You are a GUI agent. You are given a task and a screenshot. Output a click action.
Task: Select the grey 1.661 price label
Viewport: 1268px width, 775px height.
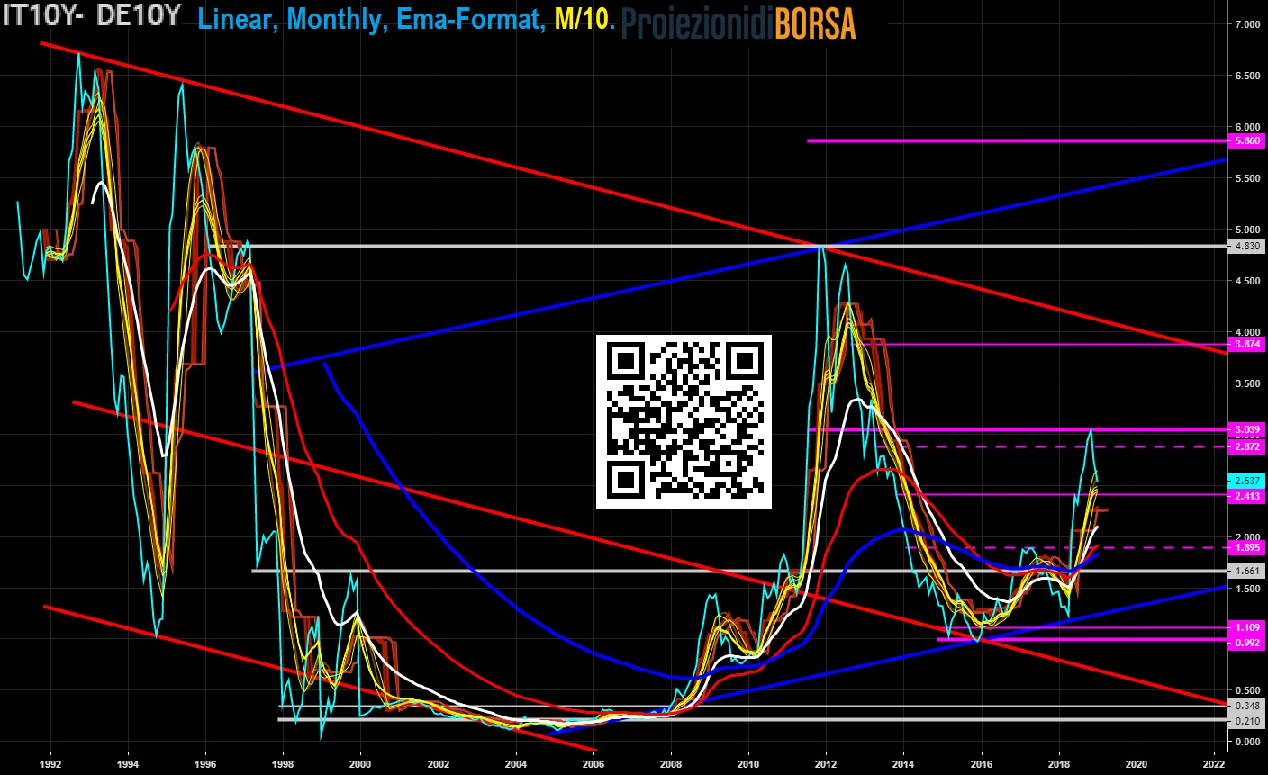[x=1247, y=571]
